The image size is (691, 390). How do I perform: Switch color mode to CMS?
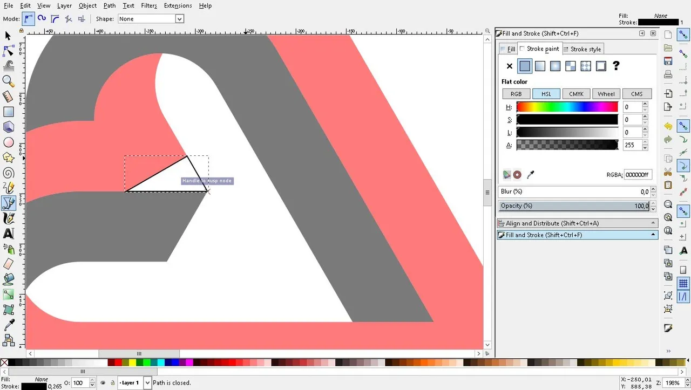[636, 94]
